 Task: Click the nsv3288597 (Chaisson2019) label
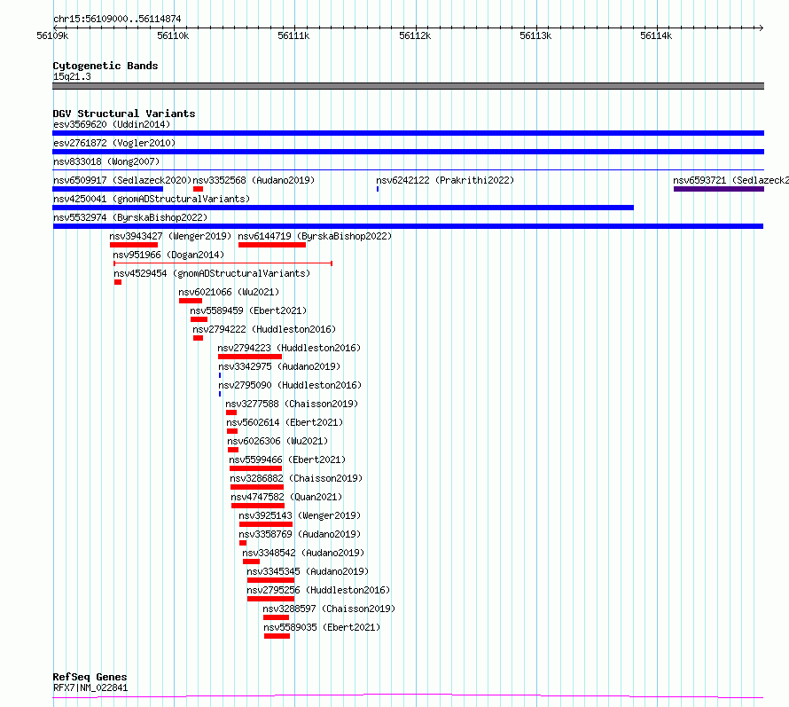329,609
